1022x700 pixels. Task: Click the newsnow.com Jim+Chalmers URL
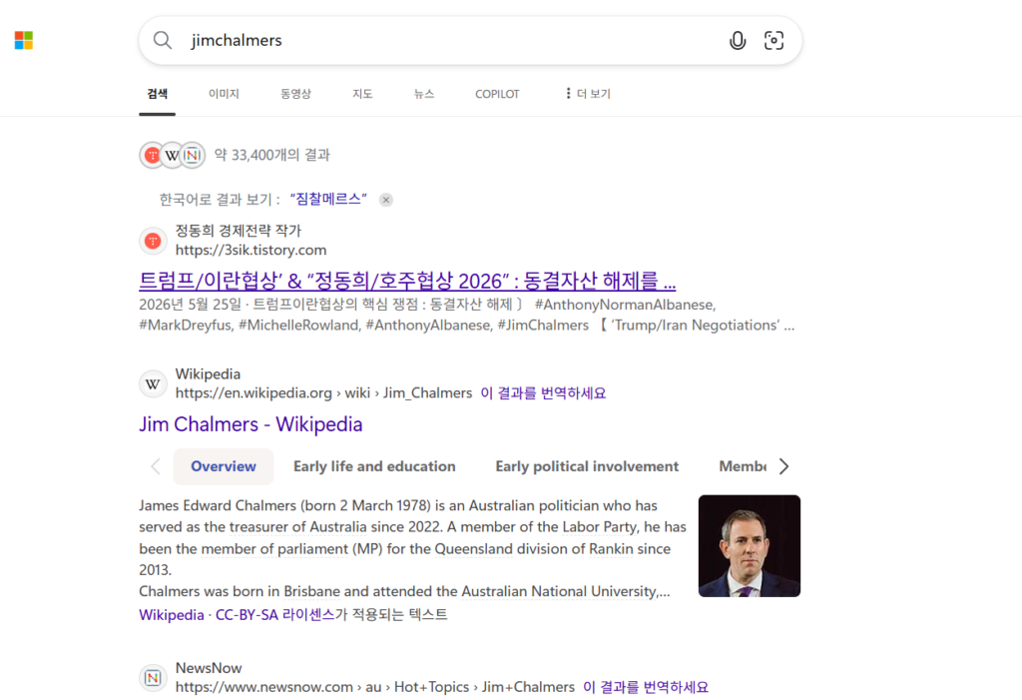coord(375,687)
